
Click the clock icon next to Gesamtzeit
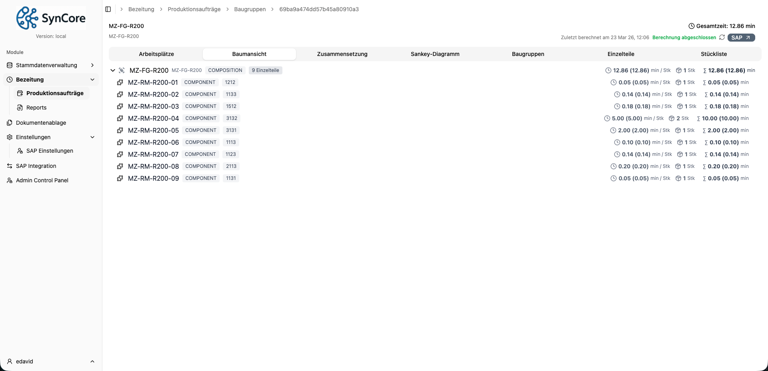[691, 26]
